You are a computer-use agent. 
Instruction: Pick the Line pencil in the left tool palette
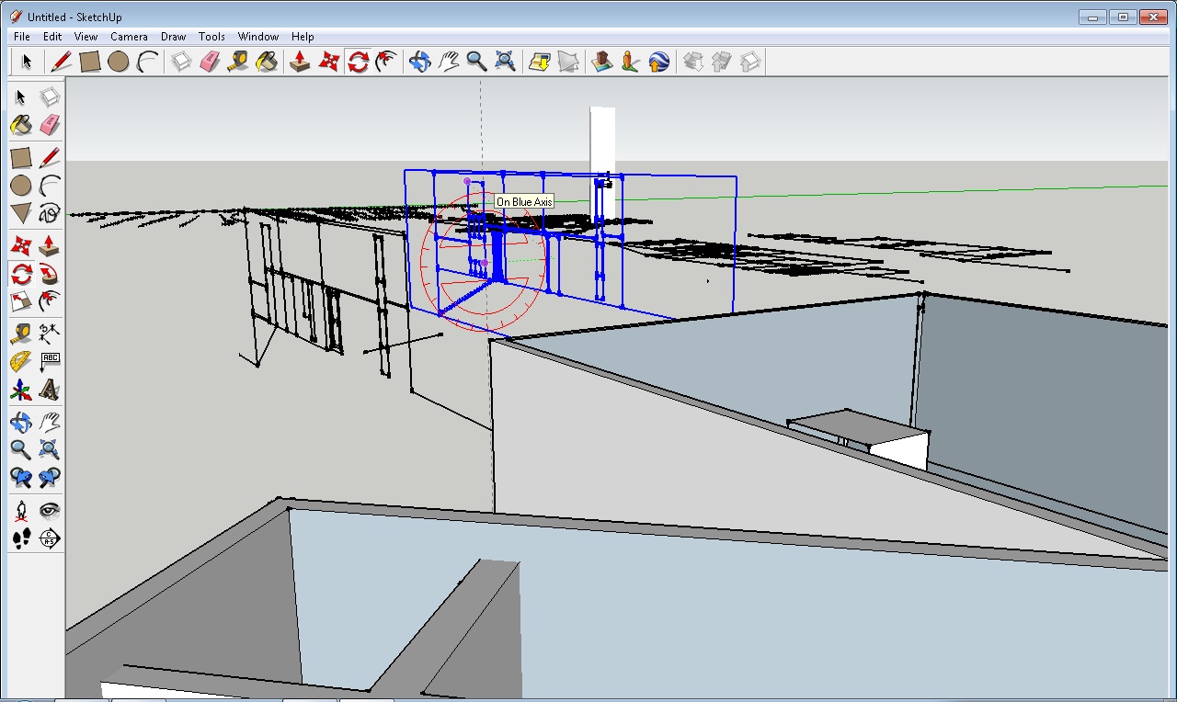[x=50, y=158]
